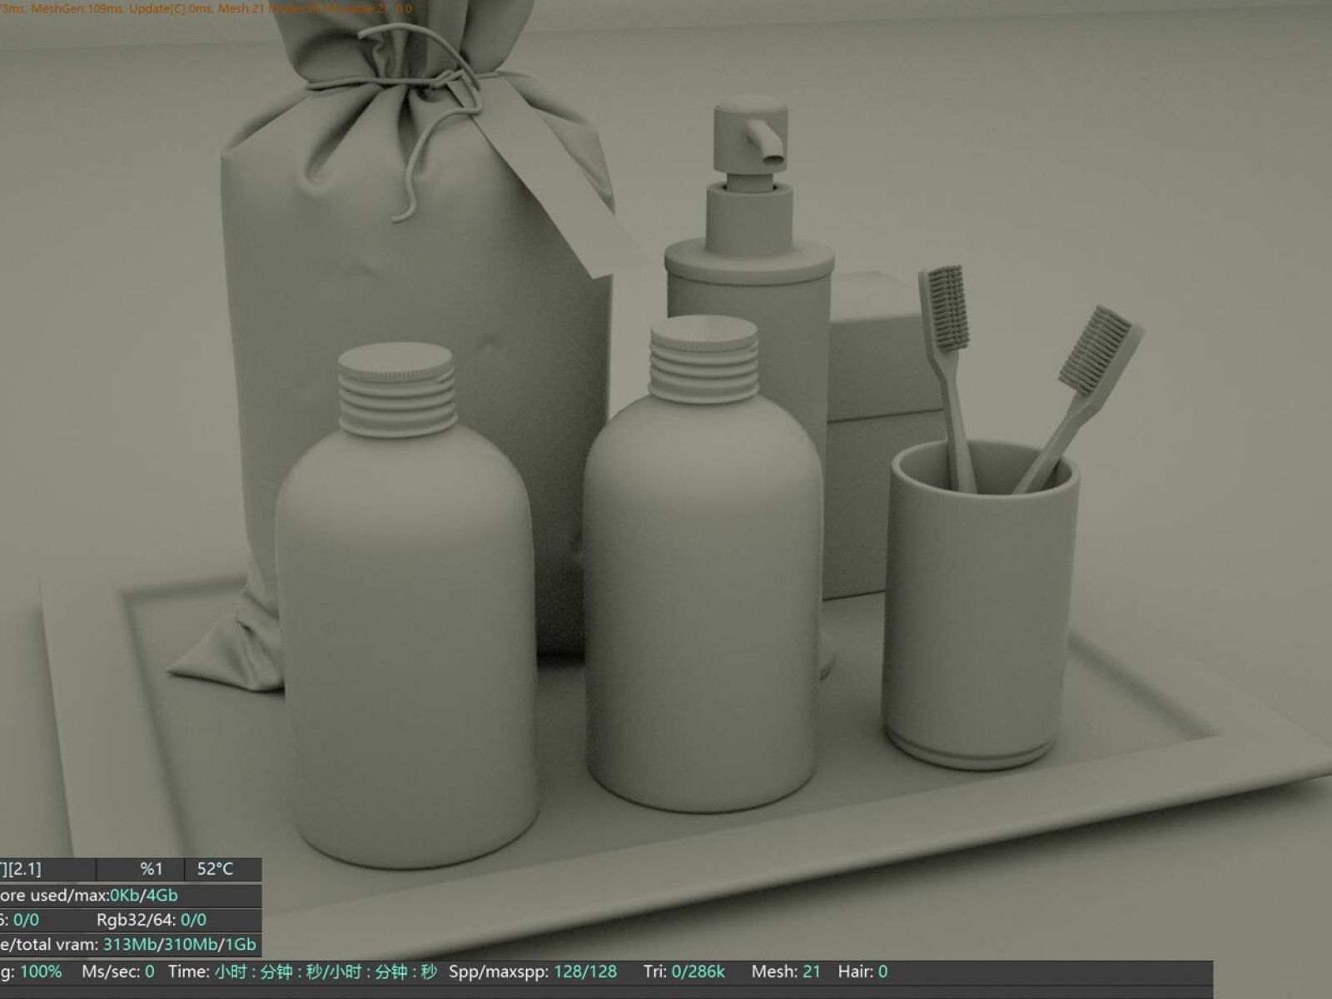This screenshot has height=999, width=1332.
Task: Click the 313Mb/310Mb/1Gb vram value
Action: coord(180,945)
